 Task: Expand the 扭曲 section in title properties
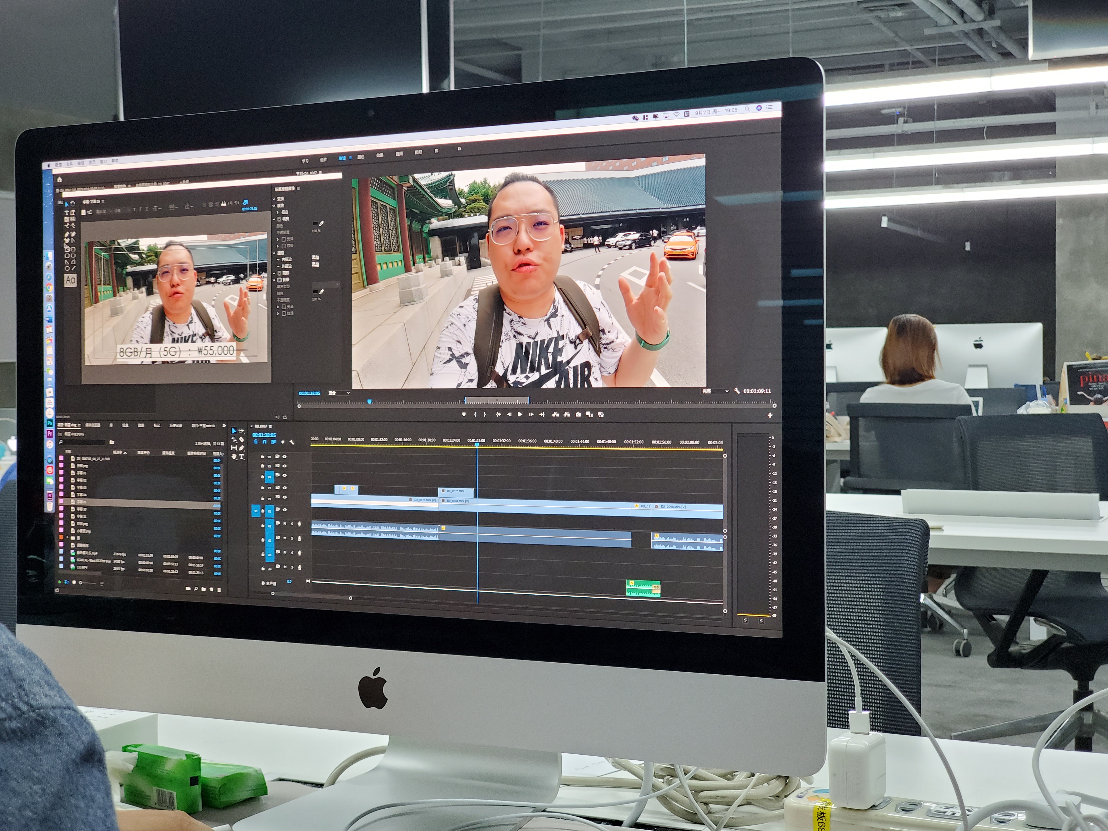point(278,212)
